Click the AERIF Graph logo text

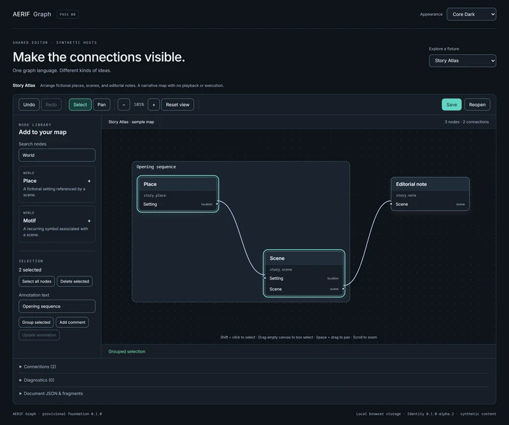pyautogui.click(x=32, y=14)
